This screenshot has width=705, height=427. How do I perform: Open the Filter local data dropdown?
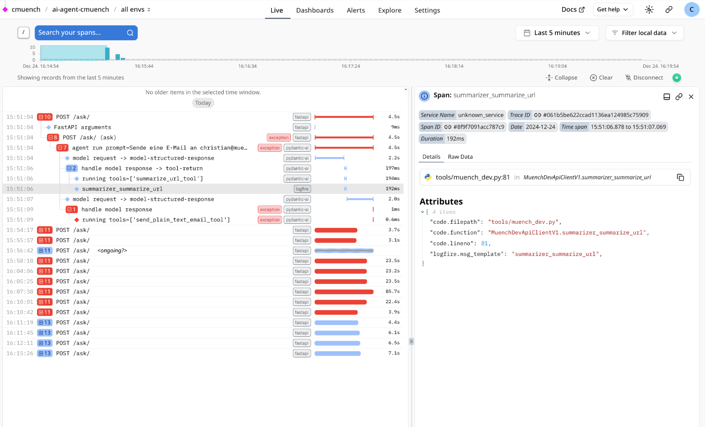pos(645,33)
